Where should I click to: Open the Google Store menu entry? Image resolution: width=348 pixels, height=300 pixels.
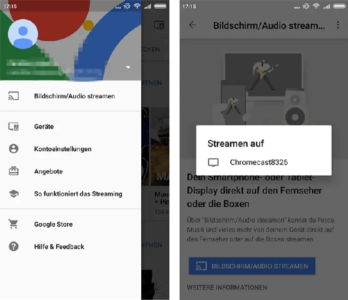71,224
